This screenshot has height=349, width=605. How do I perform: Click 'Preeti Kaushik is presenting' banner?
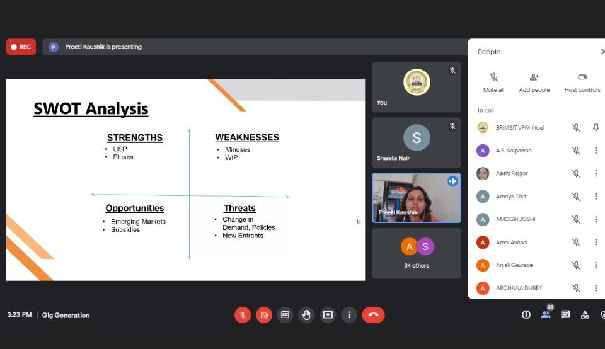255,47
